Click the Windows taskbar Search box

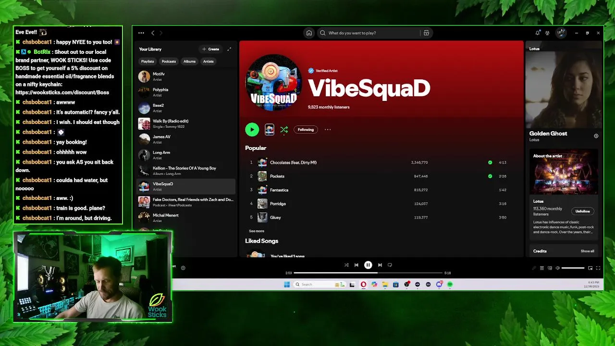click(320, 284)
